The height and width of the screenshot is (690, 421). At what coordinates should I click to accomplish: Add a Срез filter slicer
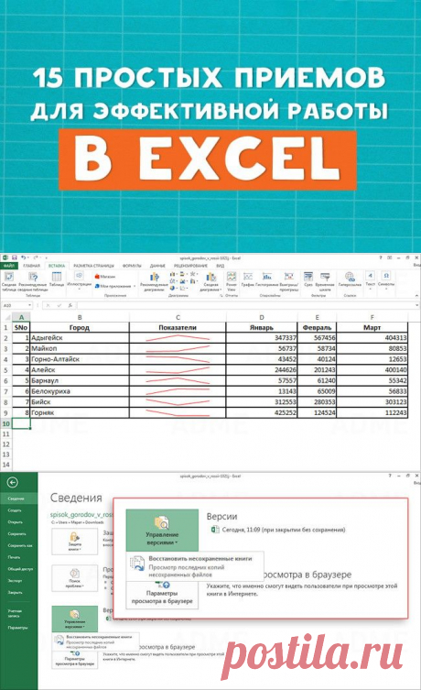308,279
